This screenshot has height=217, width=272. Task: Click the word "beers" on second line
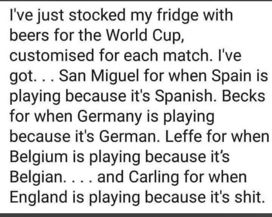(29, 35)
